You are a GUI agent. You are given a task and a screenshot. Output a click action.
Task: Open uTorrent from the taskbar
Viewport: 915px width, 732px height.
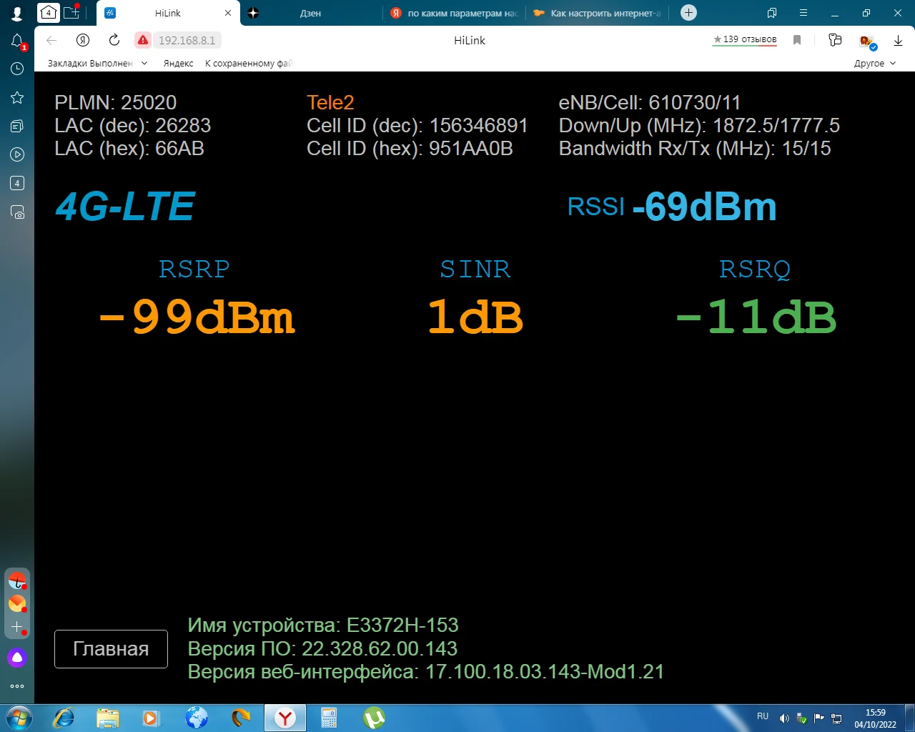[373, 717]
